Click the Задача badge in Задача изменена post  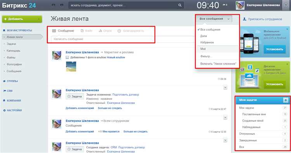pos(75,97)
